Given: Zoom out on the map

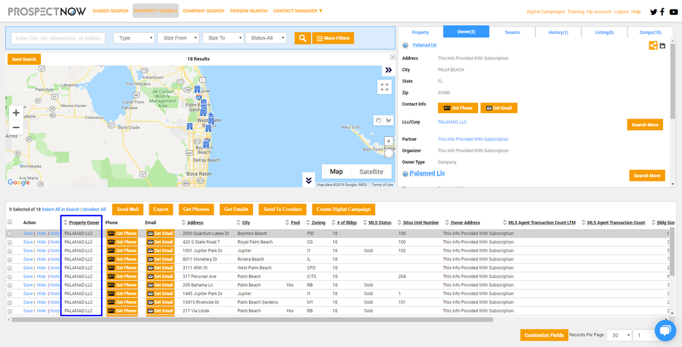Looking at the screenshot, I should (16, 127).
